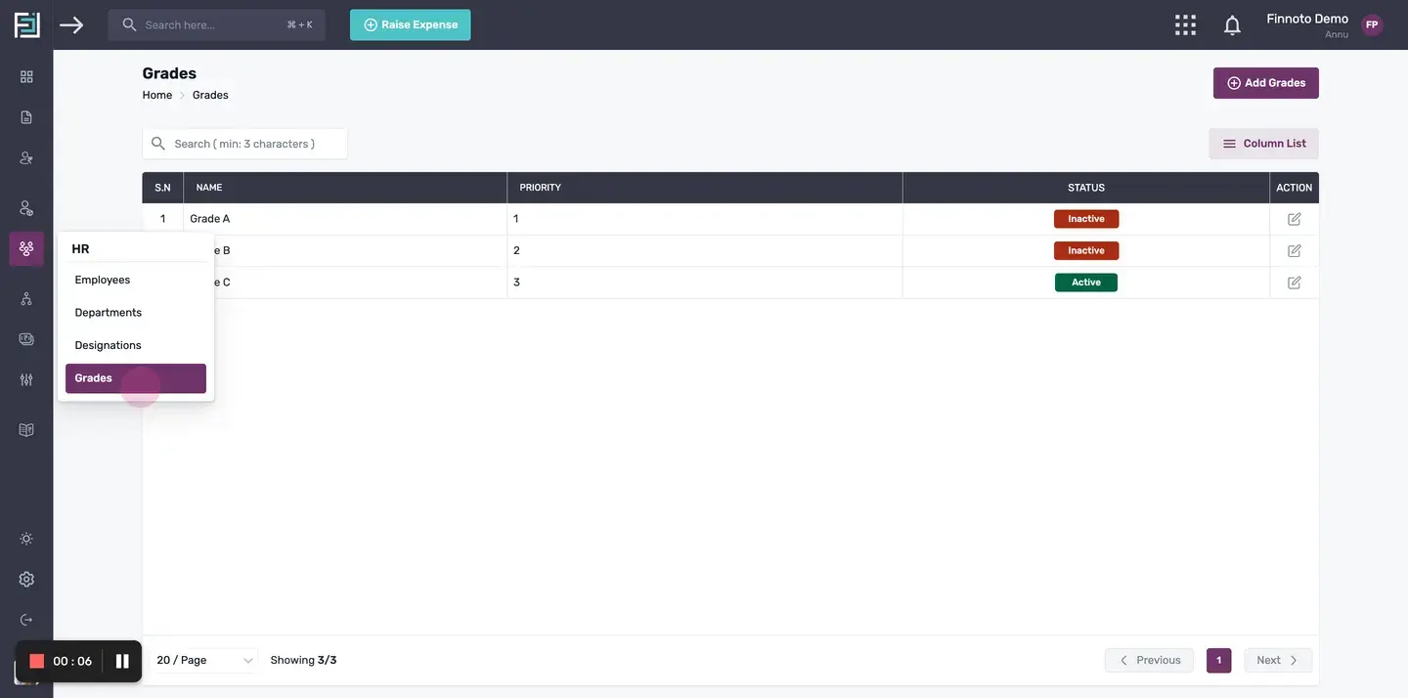Click the FP user avatar
The height and width of the screenshot is (698, 1408).
(1372, 25)
